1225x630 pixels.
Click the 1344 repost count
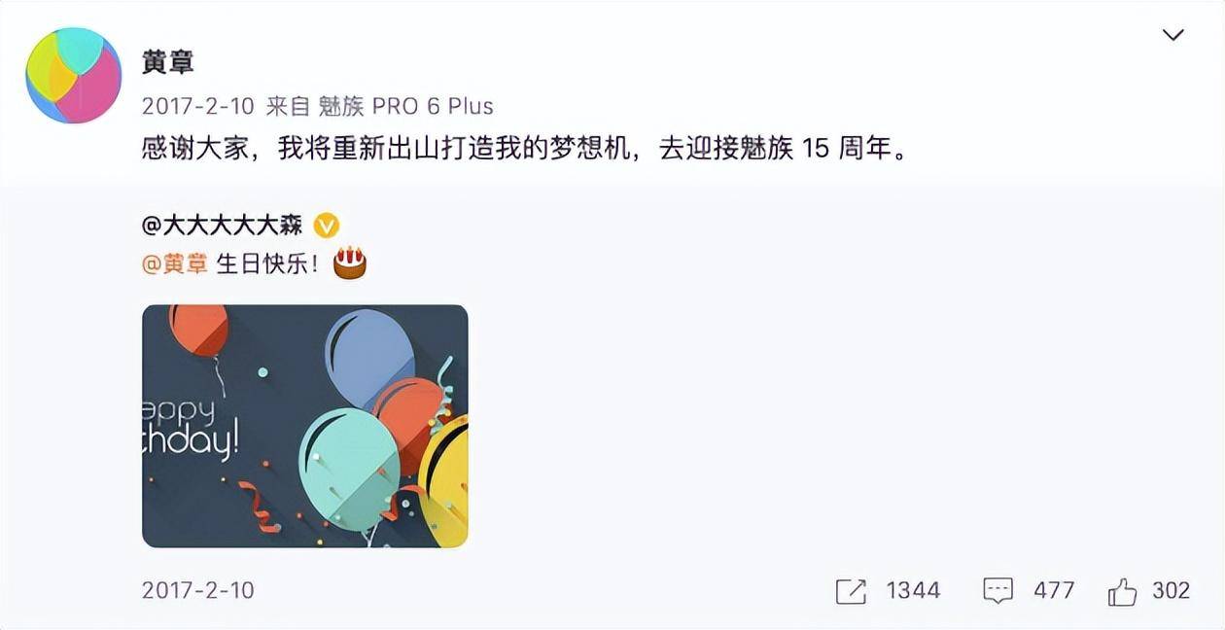pyautogui.click(x=913, y=590)
